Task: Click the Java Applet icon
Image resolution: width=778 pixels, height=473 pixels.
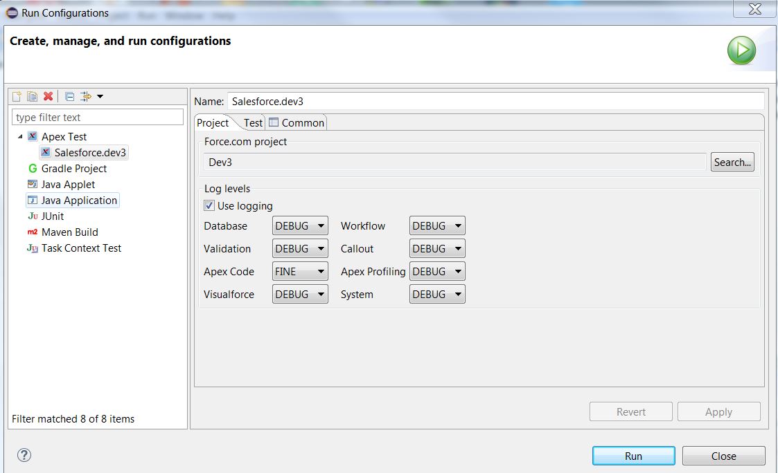Action: point(33,184)
